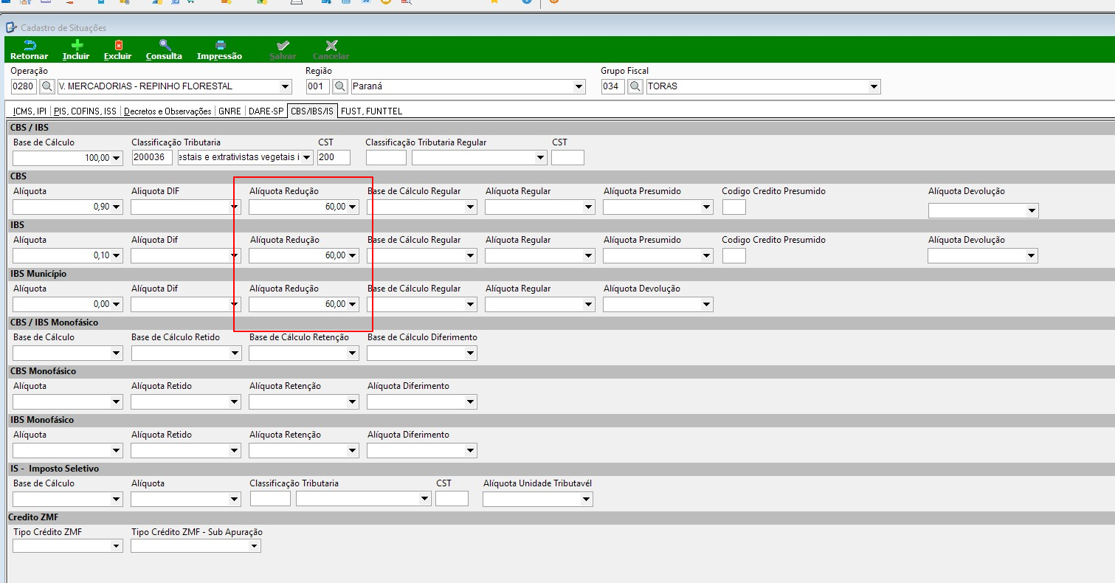This screenshot has height=583, width=1115.
Task: Select the DARE-SP tab
Action: click(x=266, y=111)
